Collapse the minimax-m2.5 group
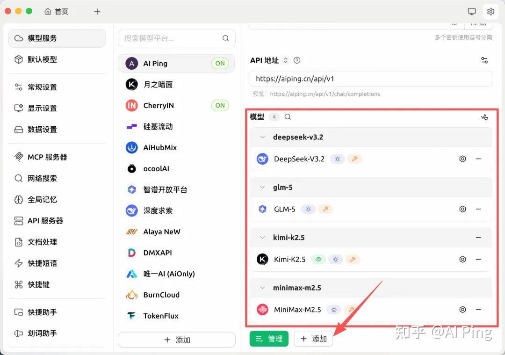 click(x=262, y=288)
